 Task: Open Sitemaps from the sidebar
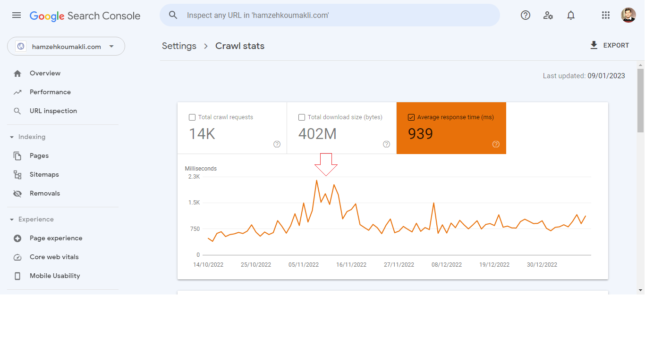[44, 175]
